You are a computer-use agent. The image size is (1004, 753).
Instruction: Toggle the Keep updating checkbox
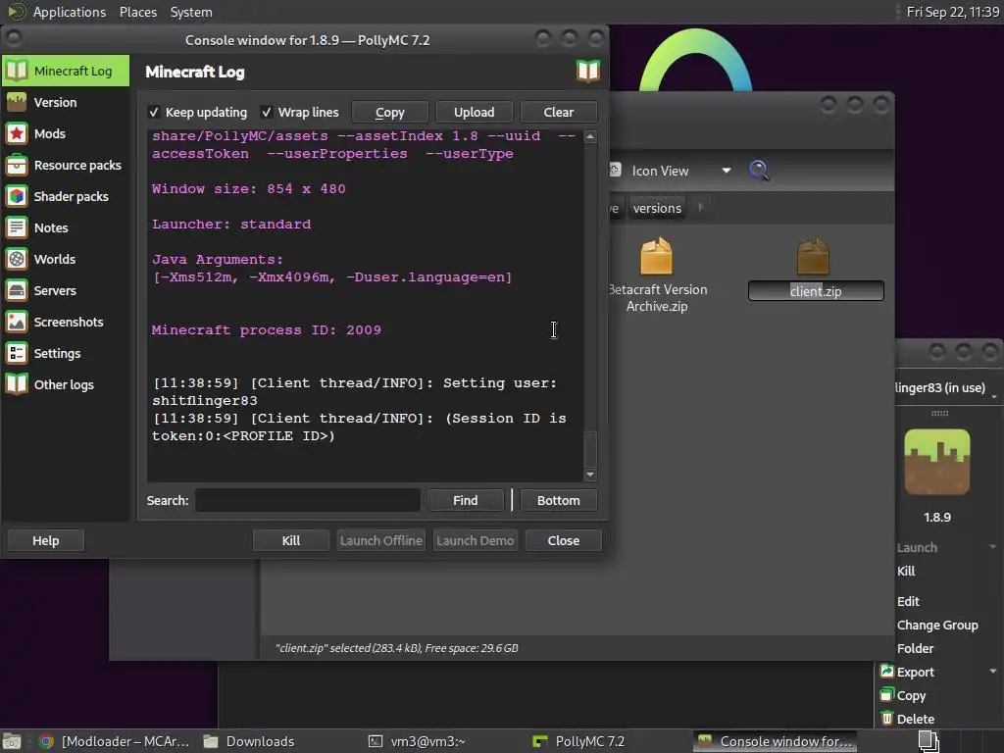click(154, 112)
